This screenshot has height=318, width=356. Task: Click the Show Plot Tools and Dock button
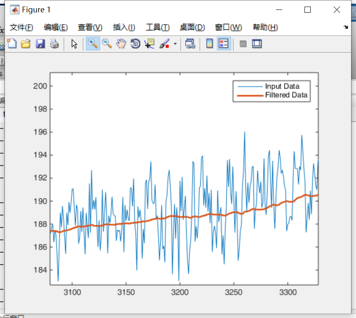pyautogui.click(x=257, y=44)
